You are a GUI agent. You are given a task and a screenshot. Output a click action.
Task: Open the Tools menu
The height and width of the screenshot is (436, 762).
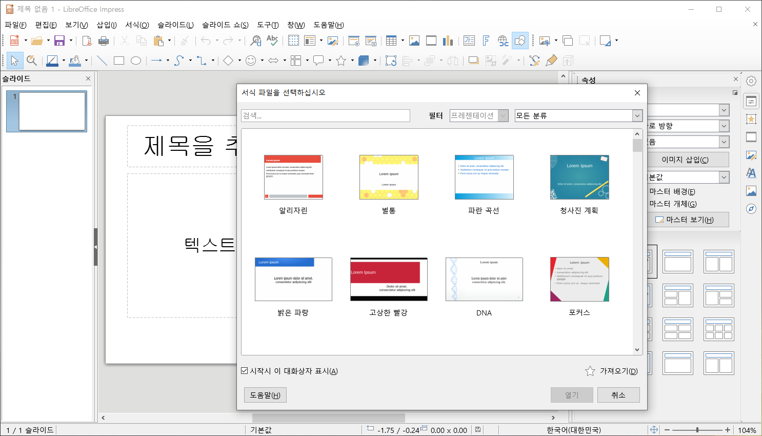coord(268,25)
